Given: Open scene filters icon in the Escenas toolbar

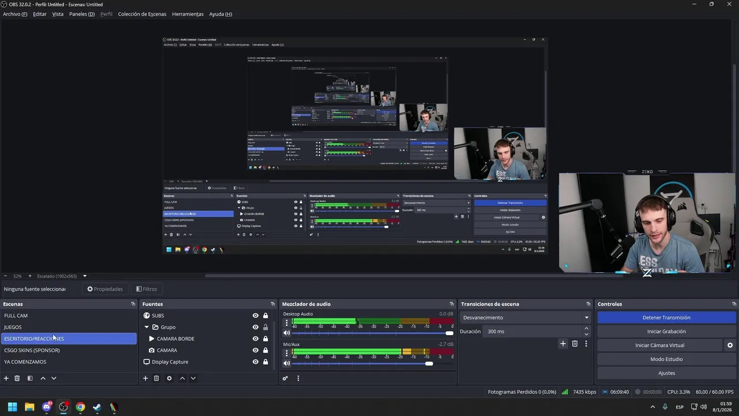Looking at the screenshot, I should coord(30,378).
